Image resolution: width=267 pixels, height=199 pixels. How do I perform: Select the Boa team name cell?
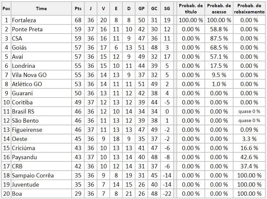[41, 194]
